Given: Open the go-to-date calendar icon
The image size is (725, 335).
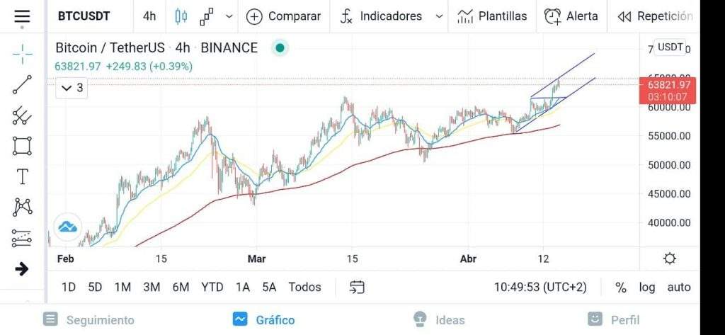Looking at the screenshot, I should pyautogui.click(x=358, y=287).
